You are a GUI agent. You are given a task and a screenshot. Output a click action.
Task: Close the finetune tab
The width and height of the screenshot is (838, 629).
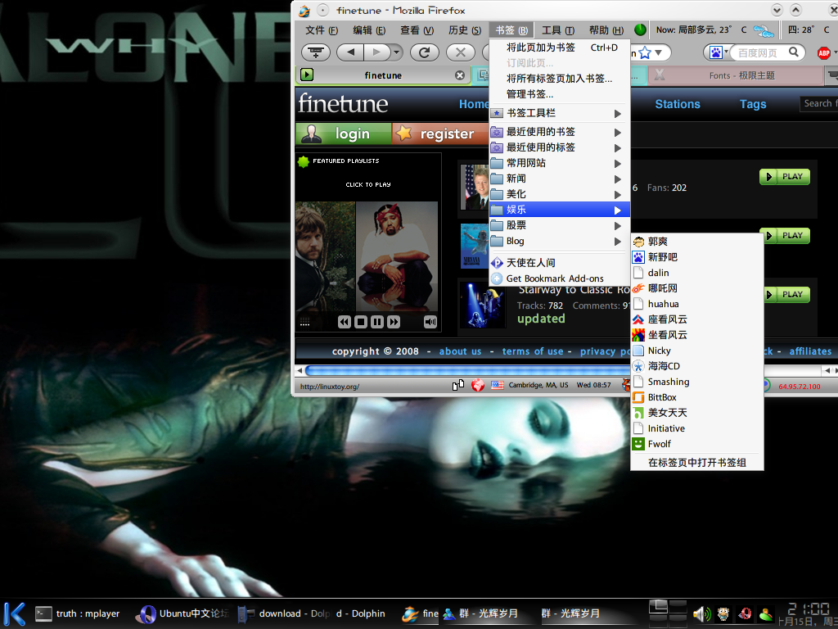pyautogui.click(x=460, y=75)
